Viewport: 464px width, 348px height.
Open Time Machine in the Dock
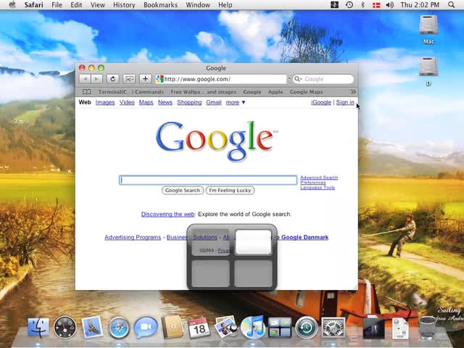coord(306,328)
